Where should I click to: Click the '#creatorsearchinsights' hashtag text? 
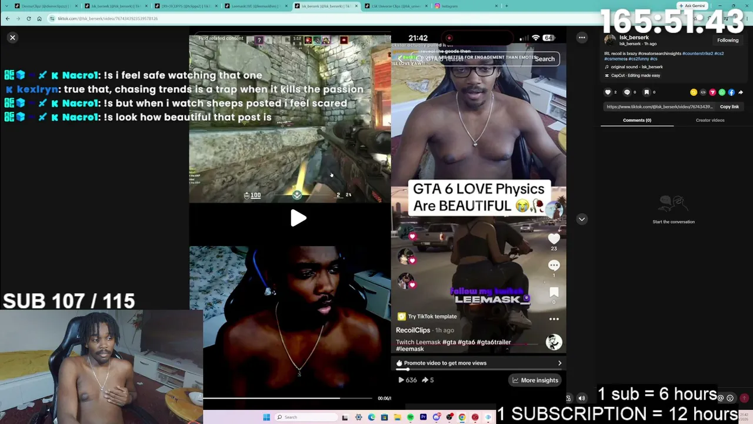(660, 54)
